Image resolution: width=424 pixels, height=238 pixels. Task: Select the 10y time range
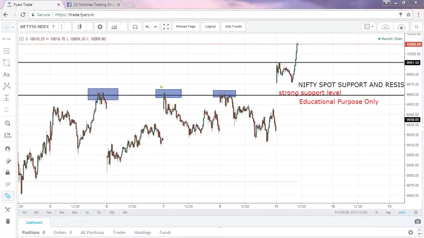click(112, 212)
